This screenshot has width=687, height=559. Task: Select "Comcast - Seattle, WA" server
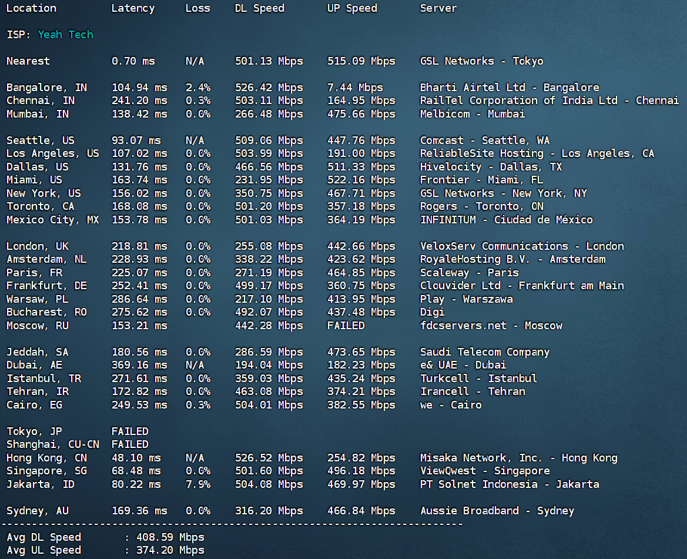(x=485, y=140)
